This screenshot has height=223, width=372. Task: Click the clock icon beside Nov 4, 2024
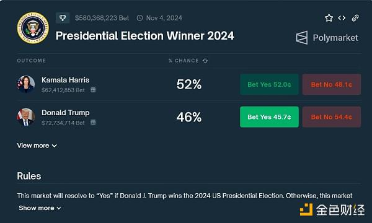[x=139, y=18]
